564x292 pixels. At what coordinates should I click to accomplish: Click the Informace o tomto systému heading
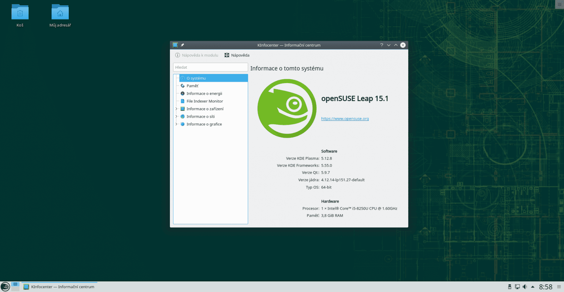[x=287, y=68]
